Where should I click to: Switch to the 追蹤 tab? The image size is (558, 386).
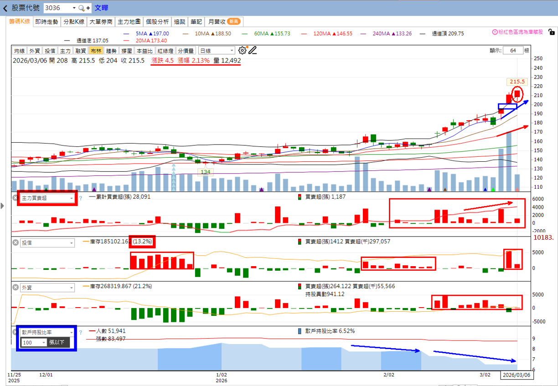point(180,21)
